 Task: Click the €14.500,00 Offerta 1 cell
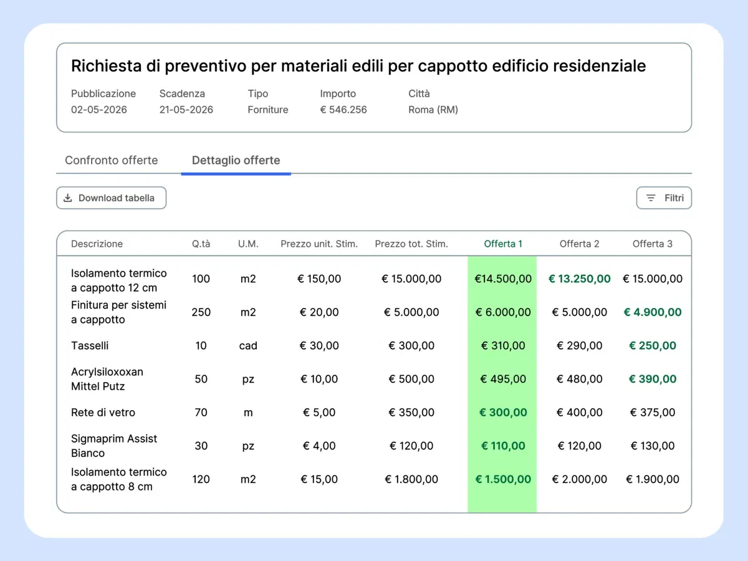tap(503, 279)
